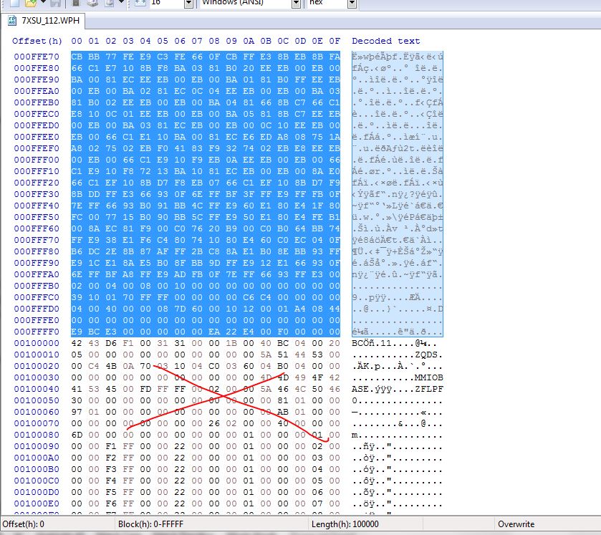Image resolution: width=601 pixels, height=535 pixels.
Task: Select byte D6 in row 00100000
Action: point(111,343)
